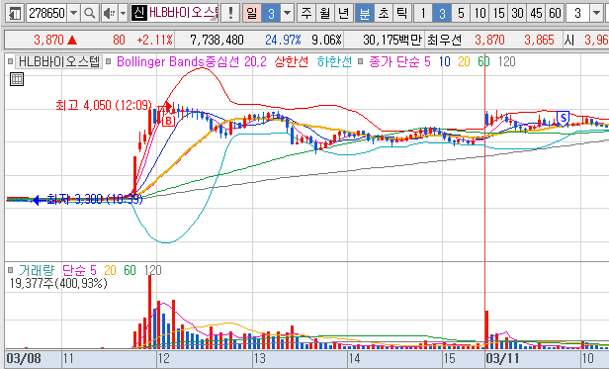
Task: Click the 24.97% value
Action: tap(283, 40)
